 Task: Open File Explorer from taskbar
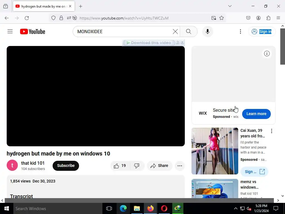pos(137,208)
